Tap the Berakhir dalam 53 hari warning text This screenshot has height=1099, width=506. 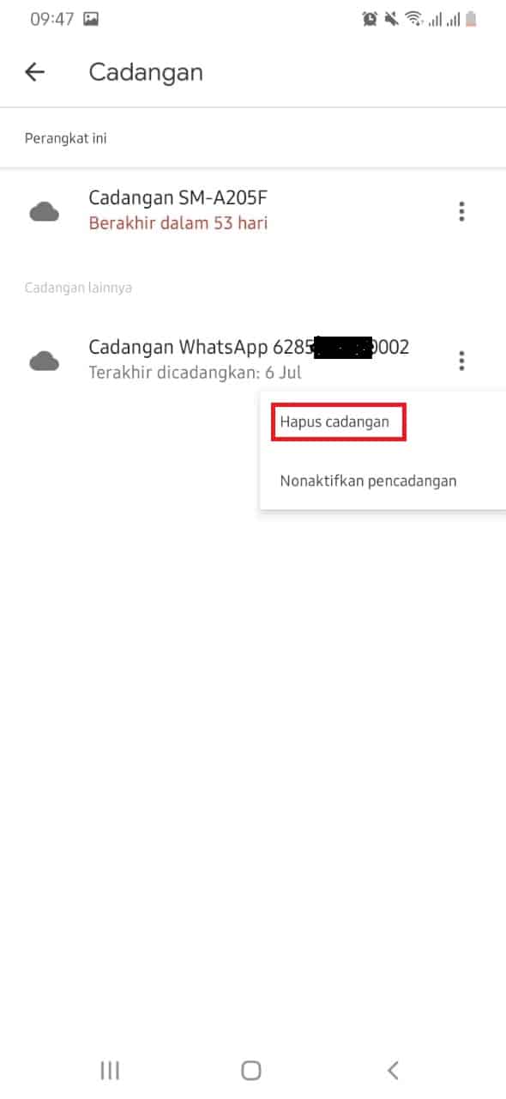click(178, 223)
